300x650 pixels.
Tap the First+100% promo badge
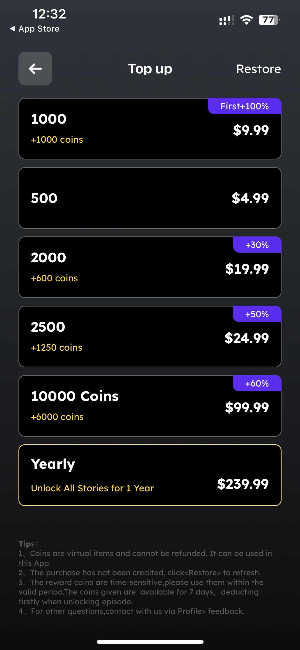(245, 106)
